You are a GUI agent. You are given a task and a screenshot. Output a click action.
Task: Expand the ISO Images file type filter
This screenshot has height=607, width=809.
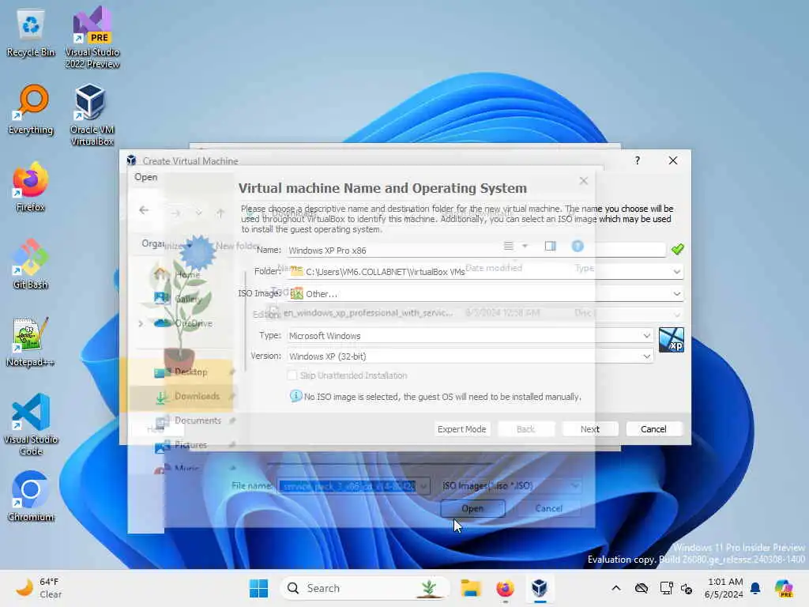[x=511, y=486]
